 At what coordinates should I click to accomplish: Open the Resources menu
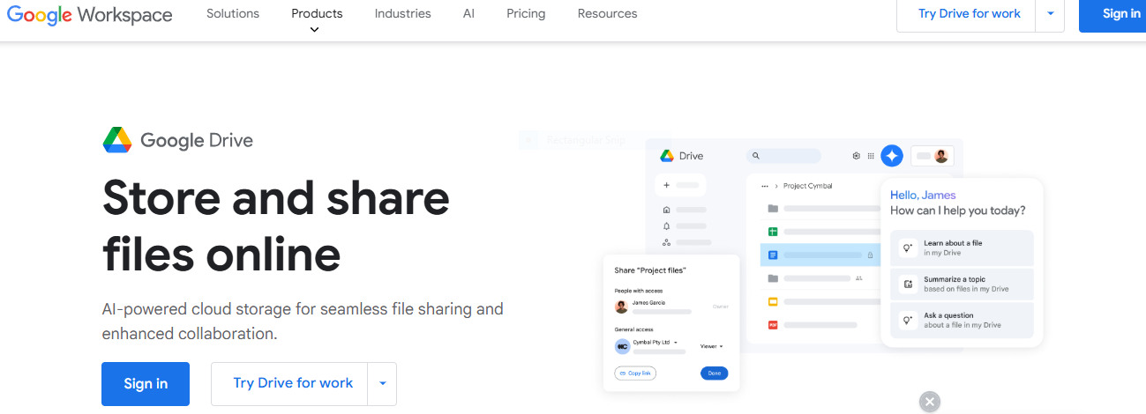pyautogui.click(x=607, y=13)
